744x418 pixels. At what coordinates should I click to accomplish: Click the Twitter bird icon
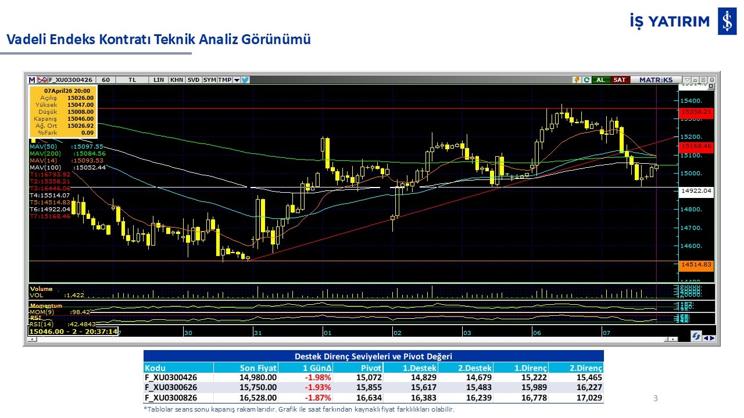245,80
